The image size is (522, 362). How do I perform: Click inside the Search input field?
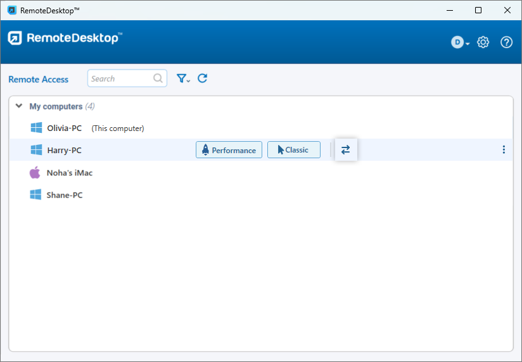119,78
